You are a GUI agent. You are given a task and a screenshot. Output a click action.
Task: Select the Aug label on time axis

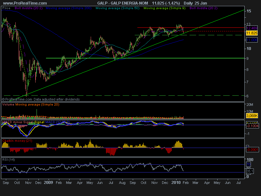[x=122, y=183]
